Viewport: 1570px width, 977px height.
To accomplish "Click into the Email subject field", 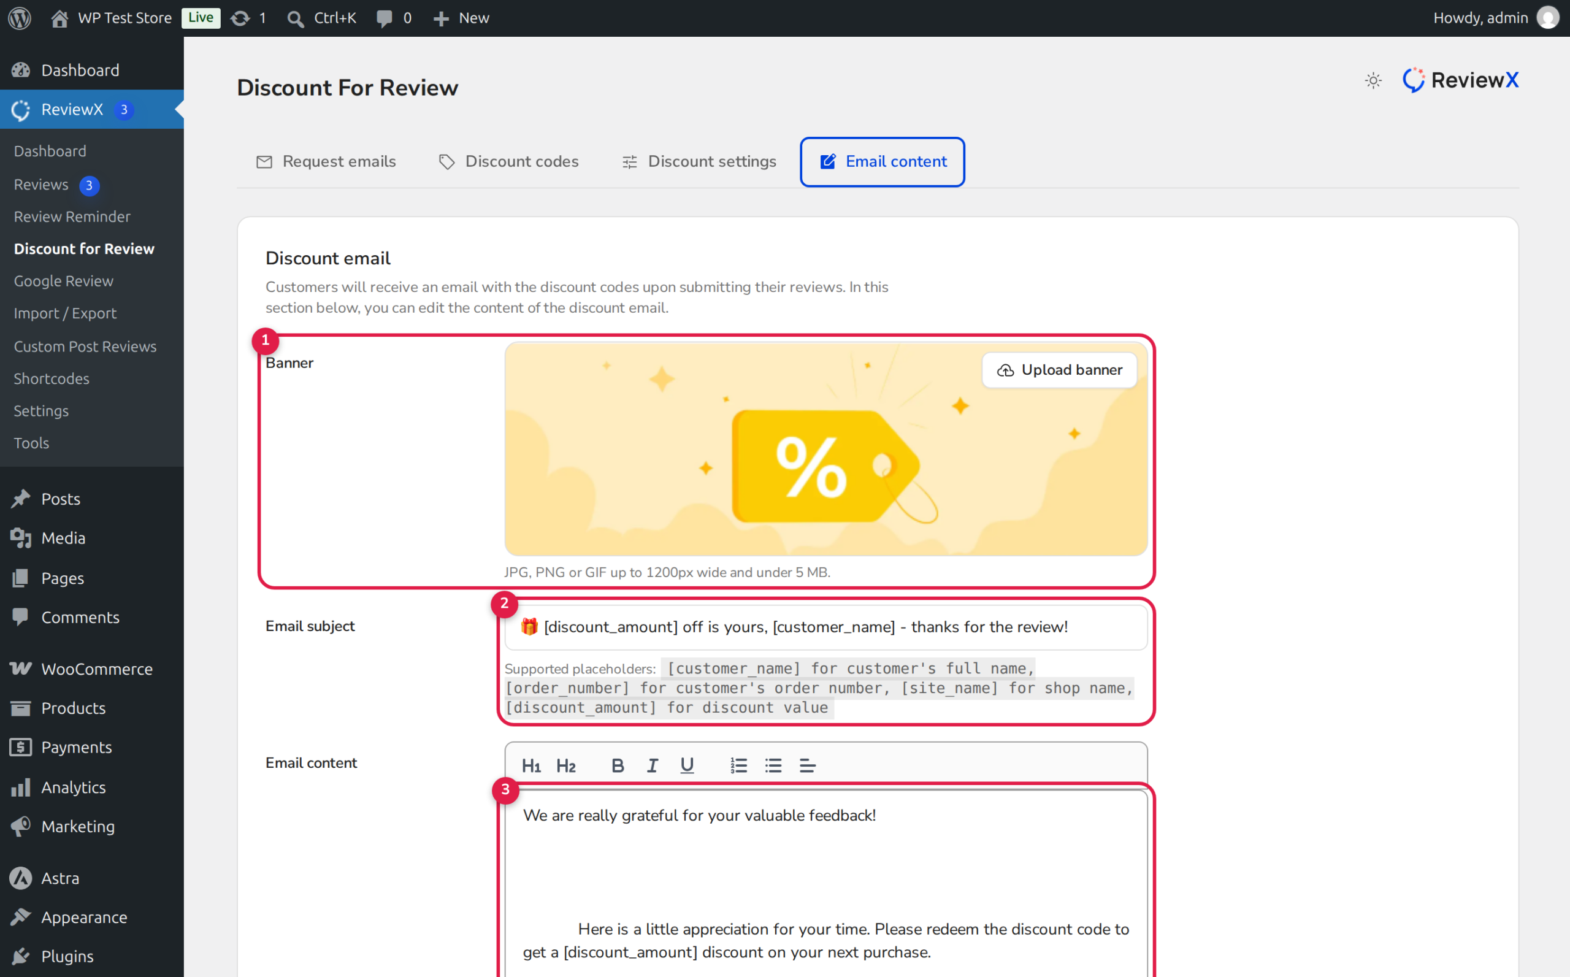I will tap(825, 627).
